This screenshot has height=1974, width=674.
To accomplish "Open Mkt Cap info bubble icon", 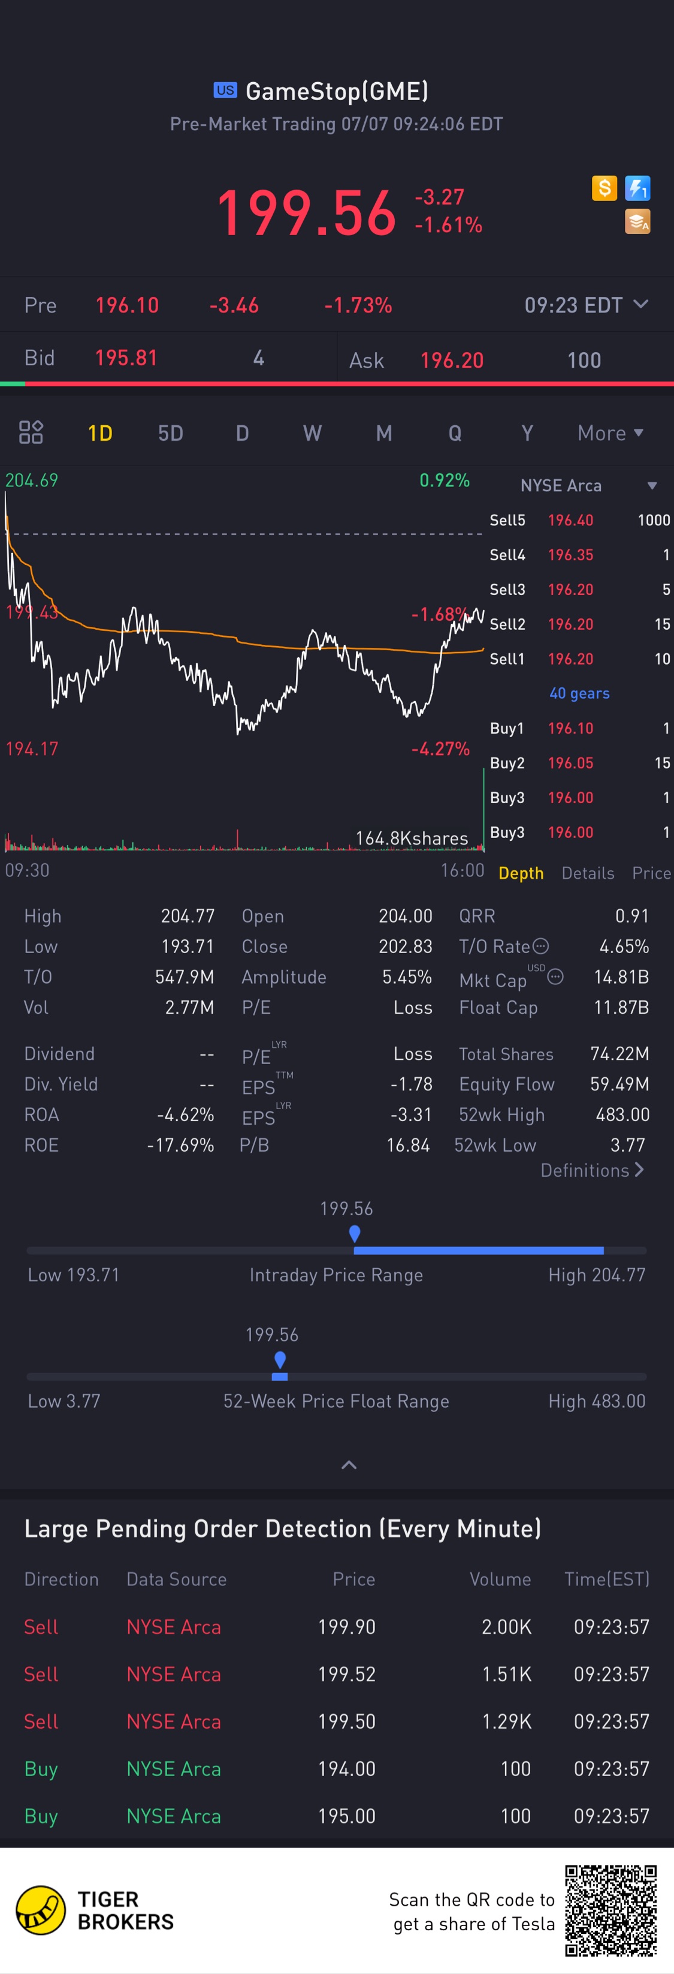I will tap(556, 977).
